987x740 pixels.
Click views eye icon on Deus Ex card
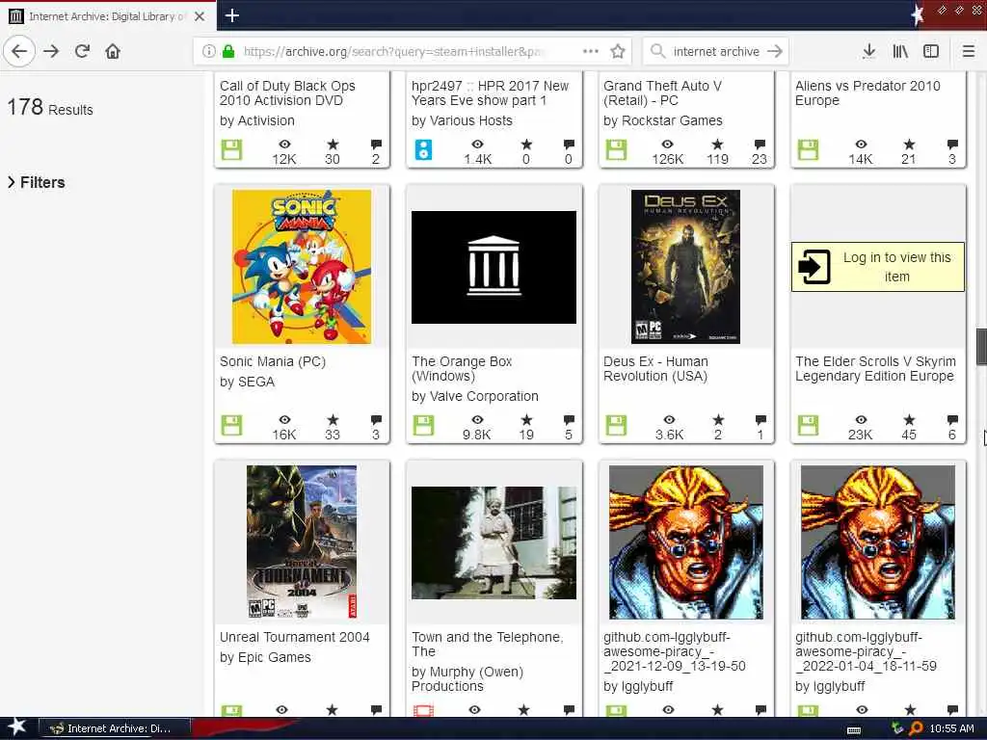coord(669,420)
